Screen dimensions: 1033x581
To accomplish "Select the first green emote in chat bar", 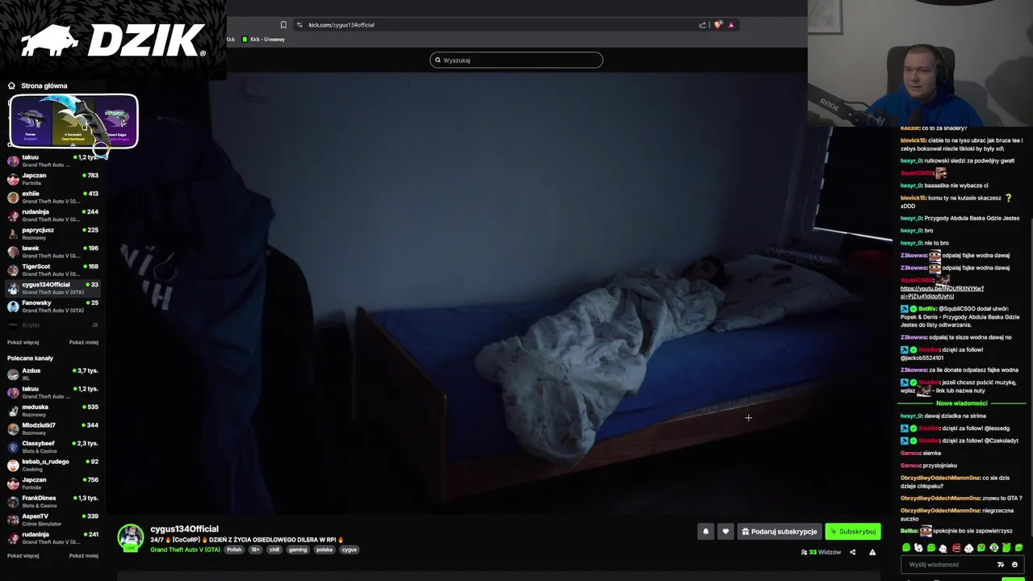I will (x=905, y=548).
